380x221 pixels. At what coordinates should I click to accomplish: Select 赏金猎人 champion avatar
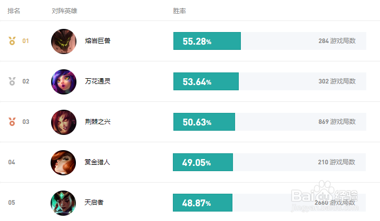click(x=63, y=163)
